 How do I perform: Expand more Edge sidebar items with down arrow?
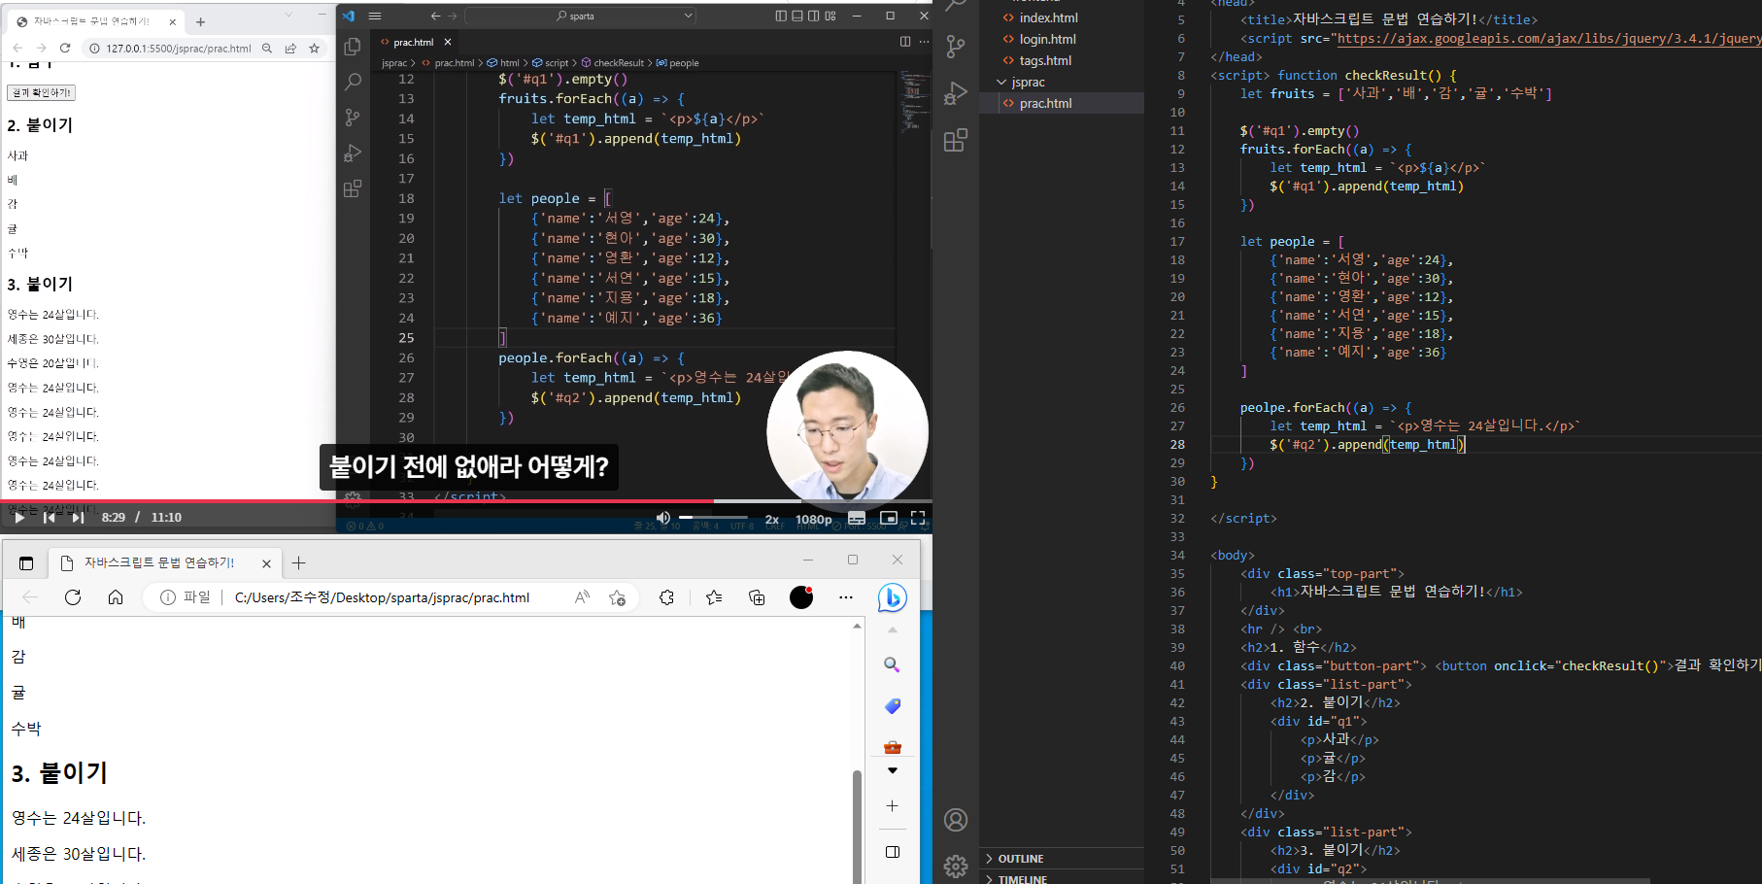tap(892, 771)
